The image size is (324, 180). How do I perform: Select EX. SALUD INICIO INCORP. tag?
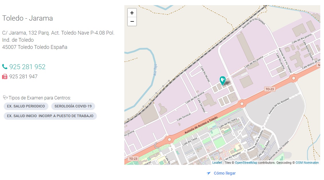pyautogui.click(x=50, y=116)
